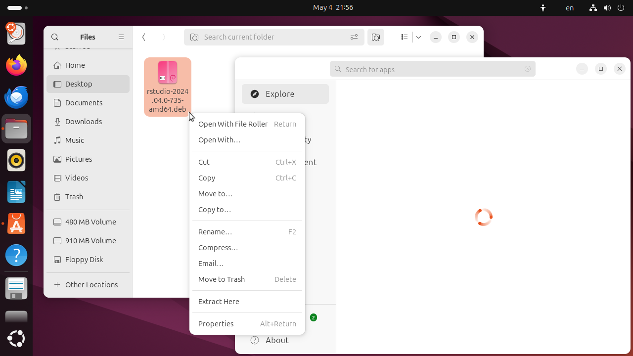The height and width of the screenshot is (356, 633).
Task: Open the floppy disk drive icon in the dock
Action: click(x=16, y=289)
